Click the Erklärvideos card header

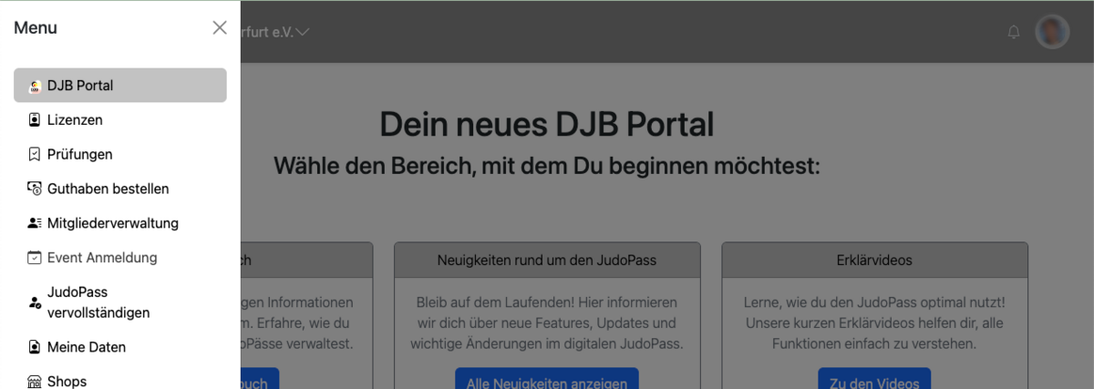point(874,260)
